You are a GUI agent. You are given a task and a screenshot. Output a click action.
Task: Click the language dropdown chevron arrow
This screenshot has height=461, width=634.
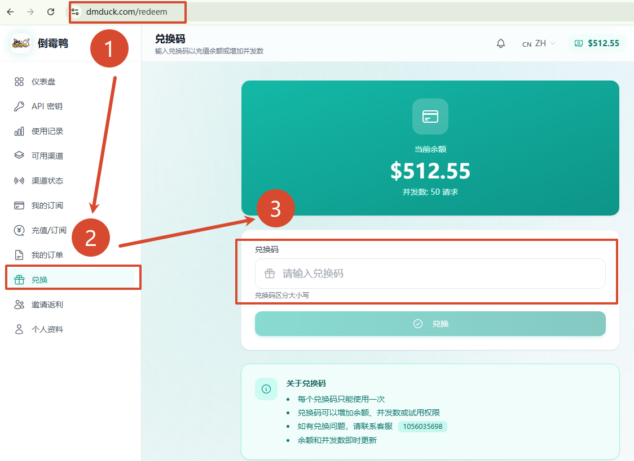coord(553,43)
